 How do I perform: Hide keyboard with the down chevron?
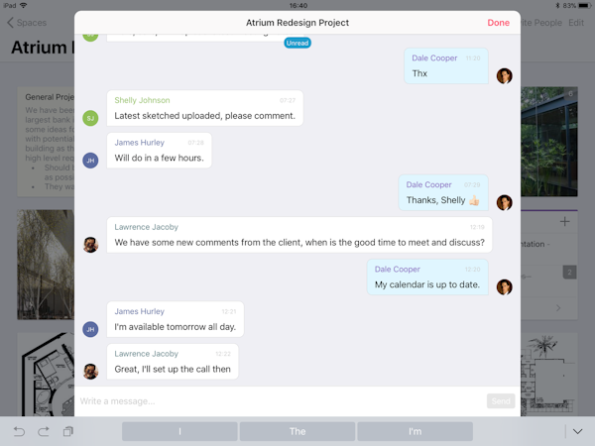point(577,431)
